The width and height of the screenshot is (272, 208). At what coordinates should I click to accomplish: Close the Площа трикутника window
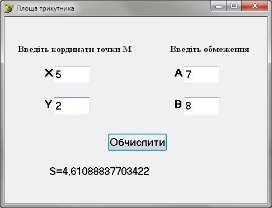point(255,6)
